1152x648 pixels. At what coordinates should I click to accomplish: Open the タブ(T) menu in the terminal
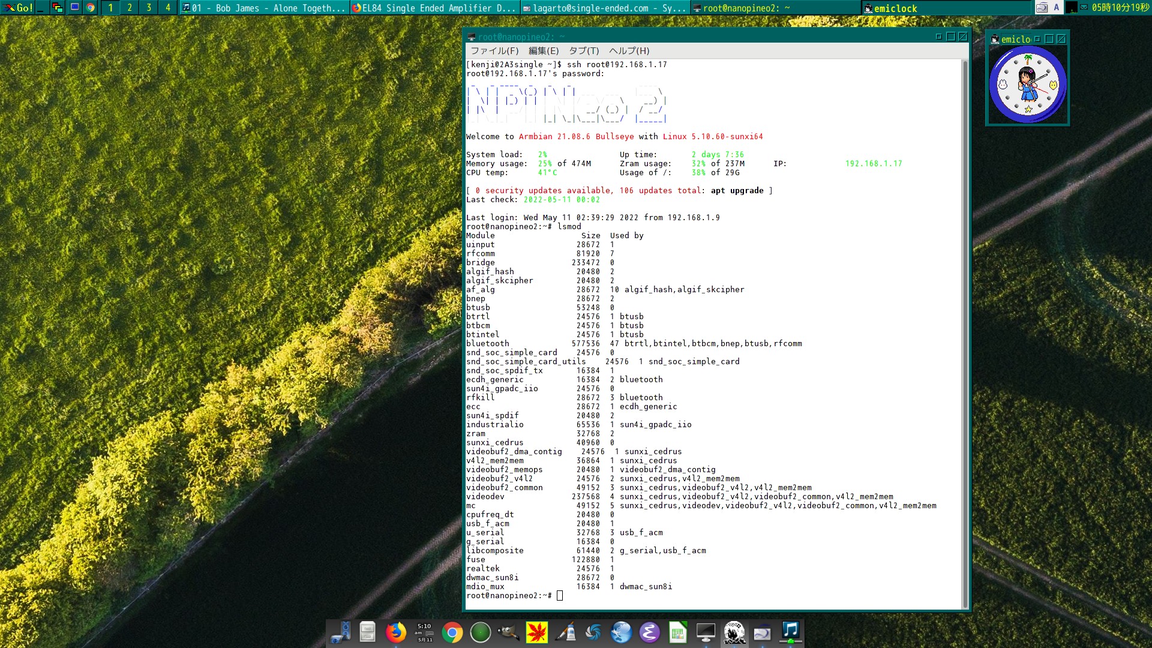[x=584, y=51]
